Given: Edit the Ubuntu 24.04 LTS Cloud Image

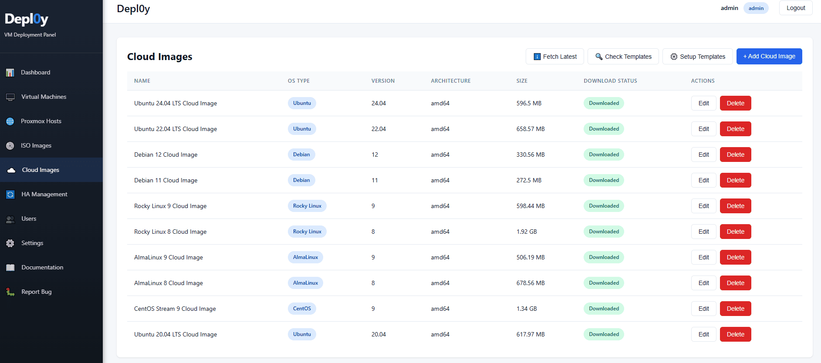Looking at the screenshot, I should (x=703, y=104).
